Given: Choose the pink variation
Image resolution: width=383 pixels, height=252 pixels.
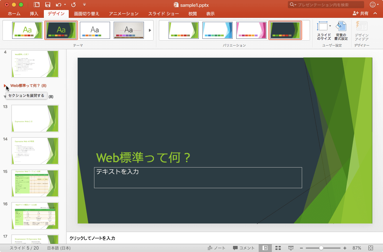Looking at the screenshot, I should coord(251,30).
